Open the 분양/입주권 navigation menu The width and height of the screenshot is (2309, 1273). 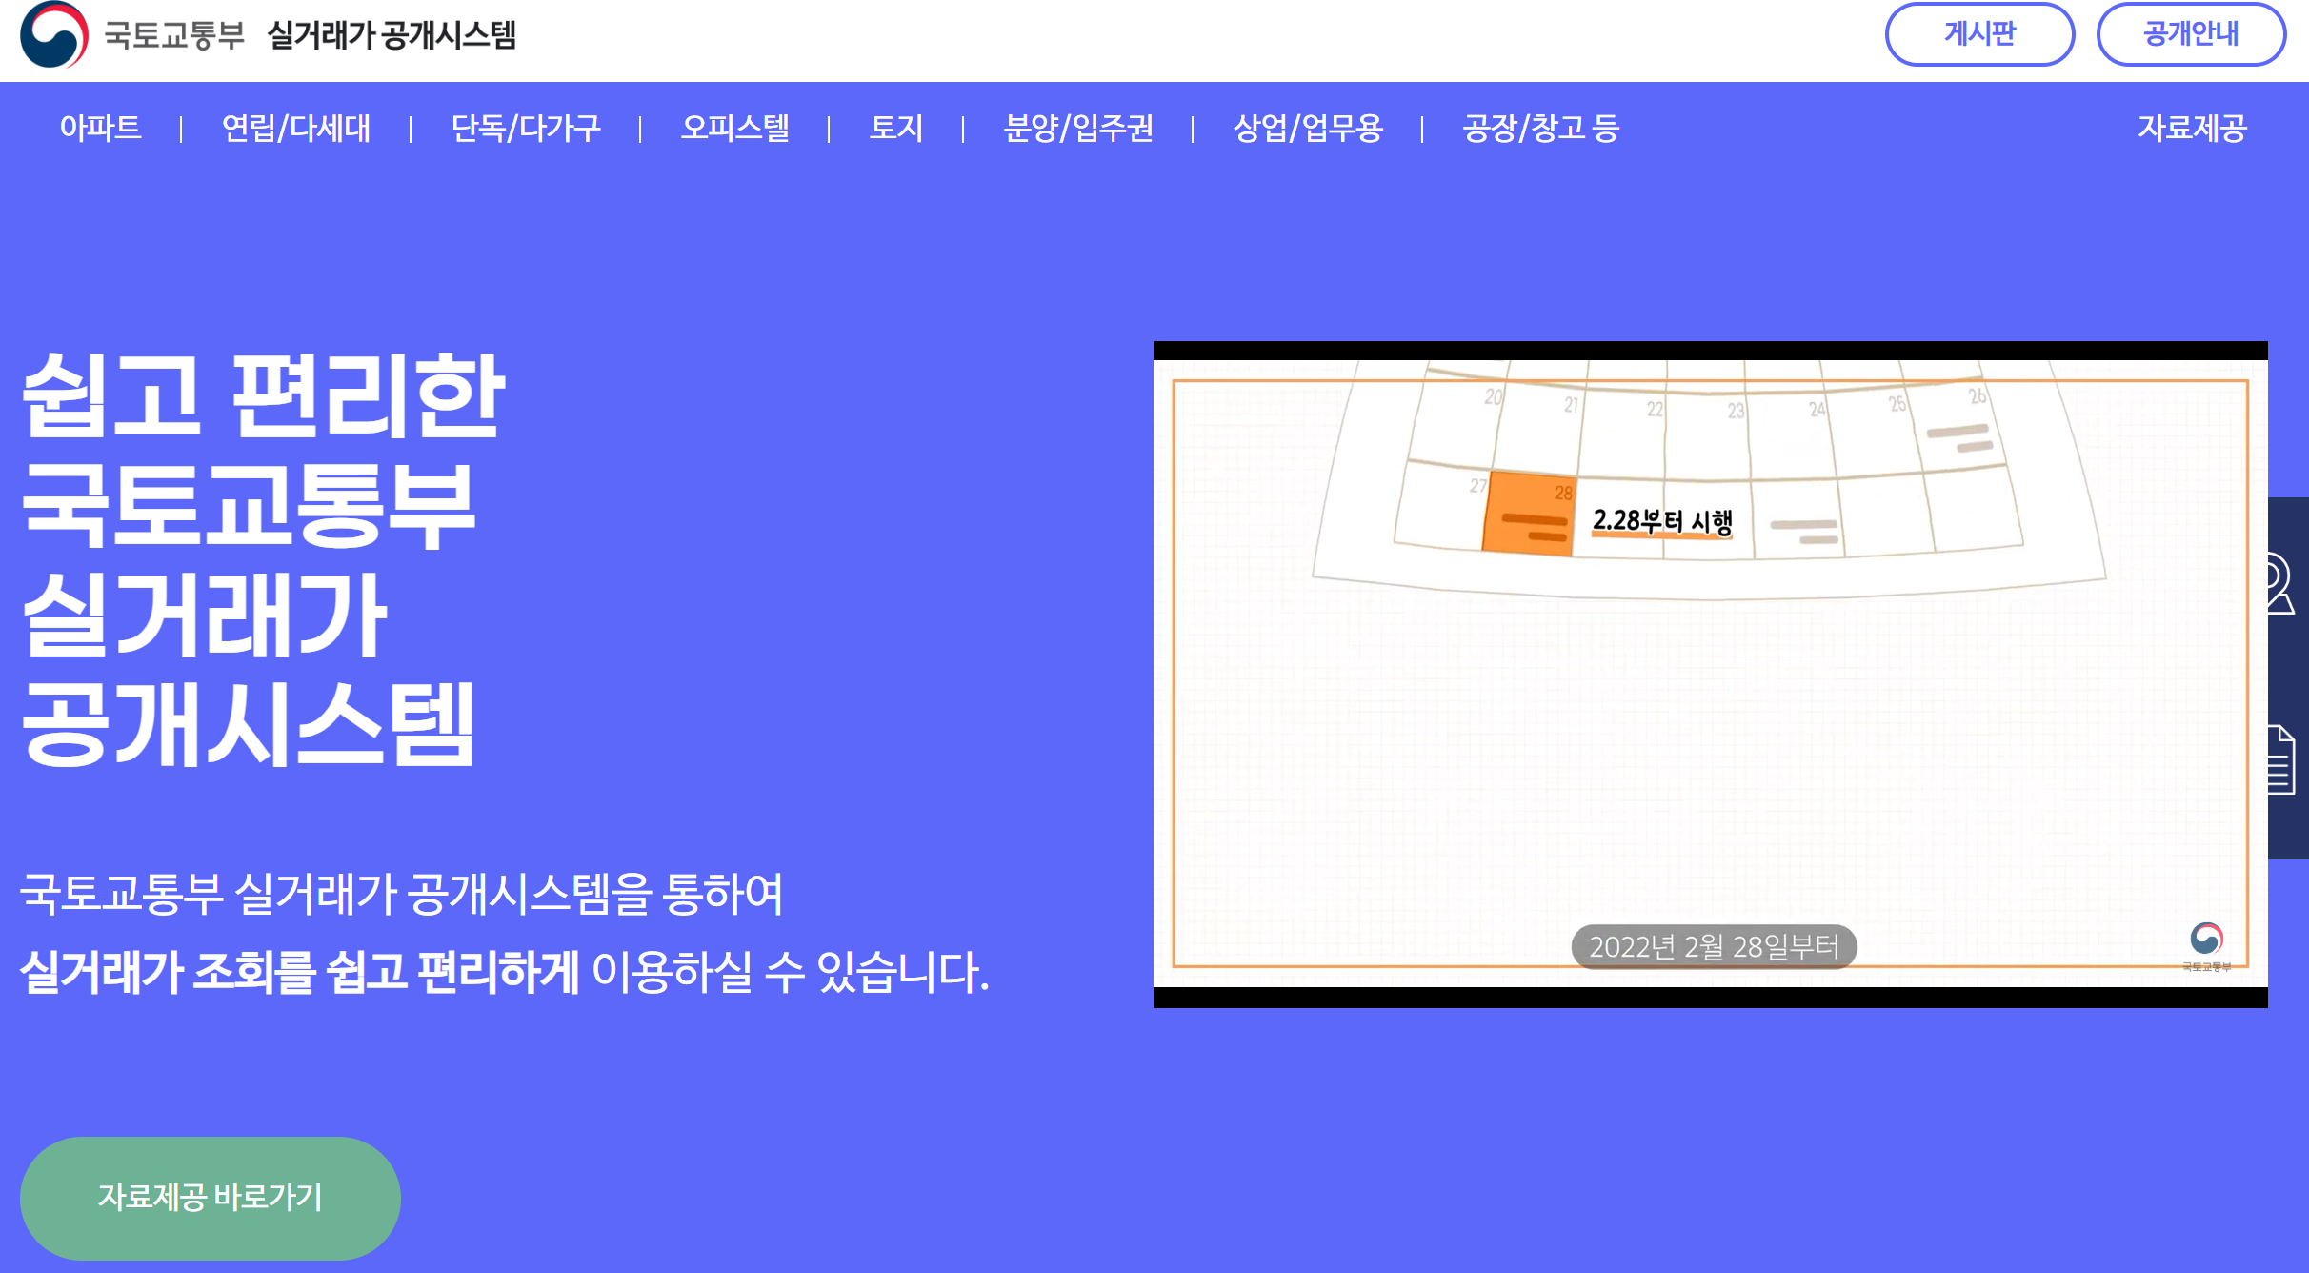[1079, 130]
